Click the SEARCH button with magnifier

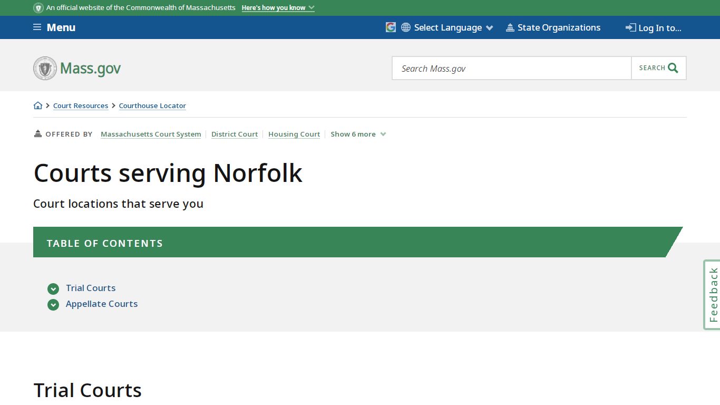click(x=659, y=68)
